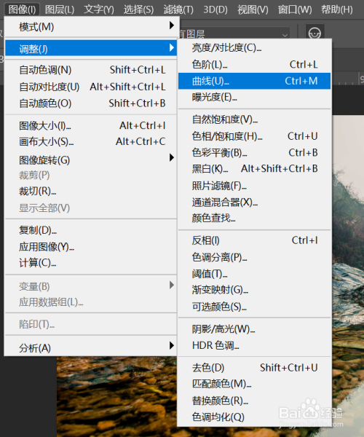364x437 pixels.
Task: Open 替换颜色(R) dialog
Action: (254, 401)
